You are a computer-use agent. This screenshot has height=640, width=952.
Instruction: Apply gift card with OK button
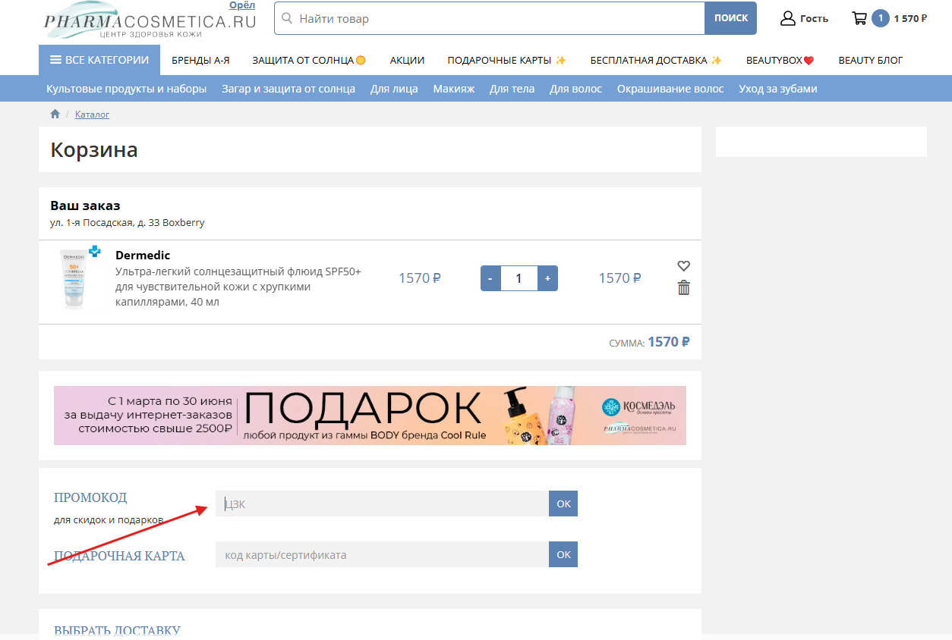coord(563,554)
